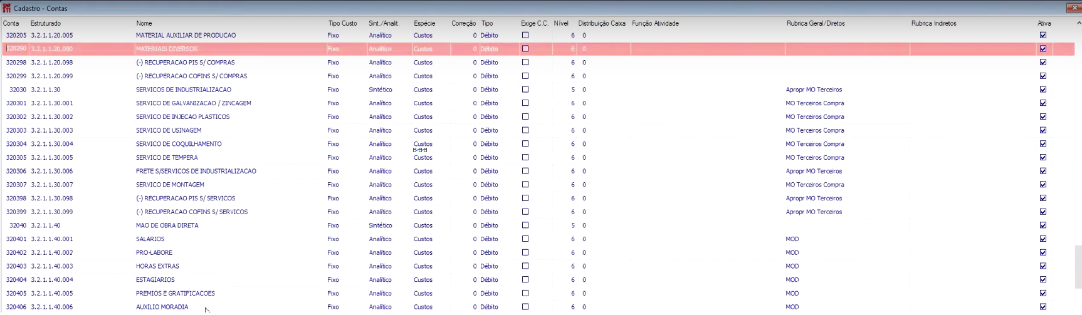Image resolution: width=1082 pixels, height=315 pixels.
Task: Click the Exige C.C. column header
Action: [534, 23]
